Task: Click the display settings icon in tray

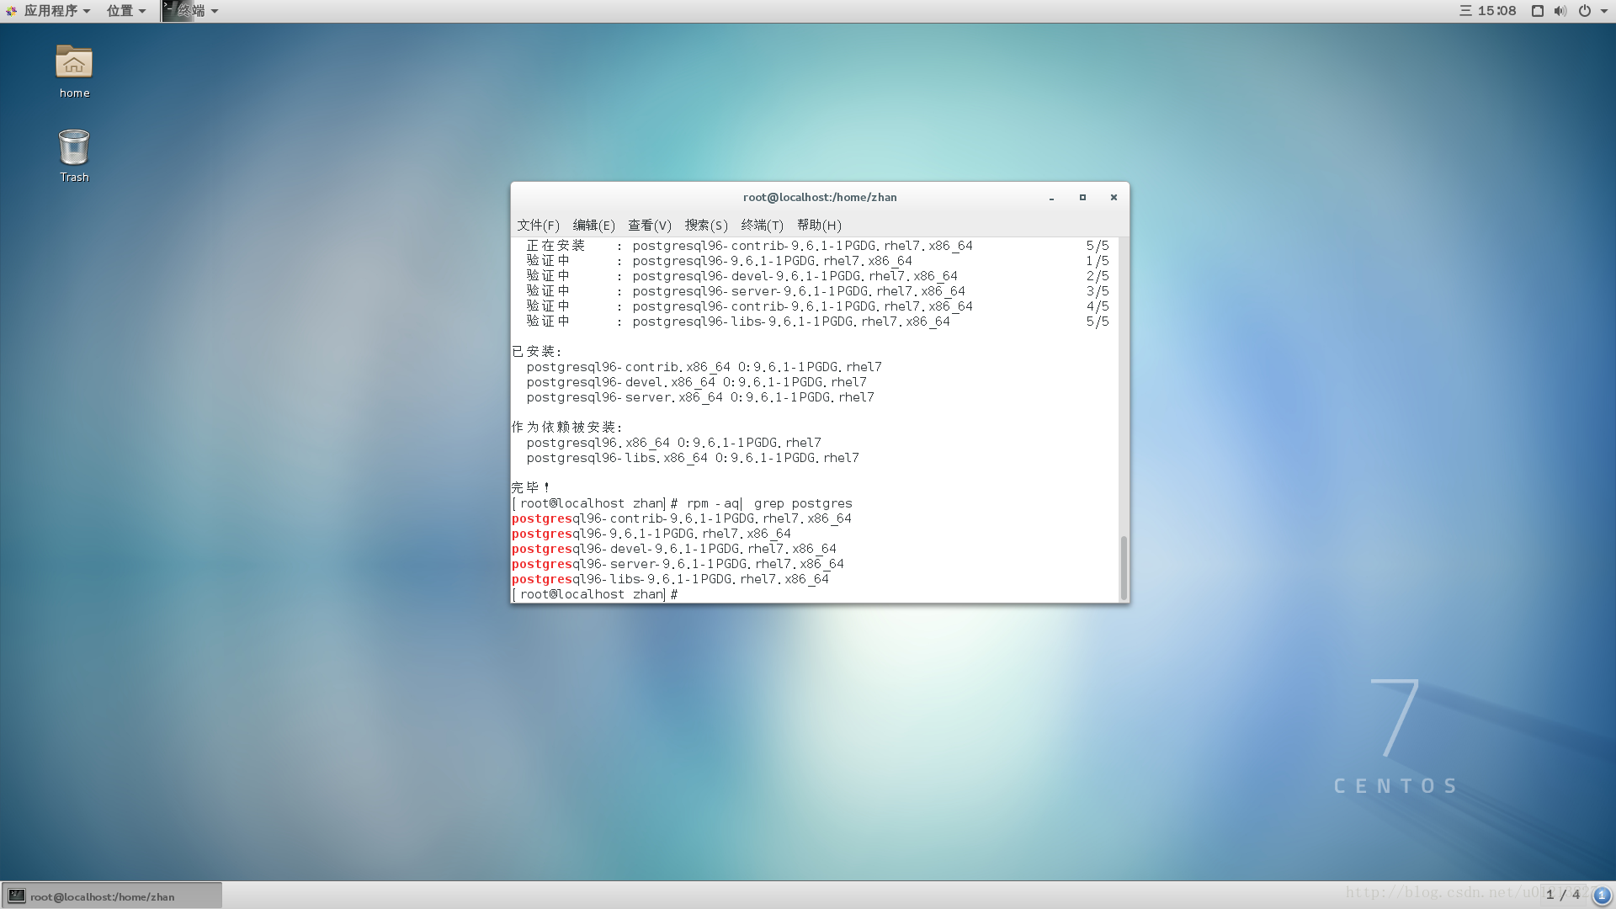Action: click(1537, 10)
